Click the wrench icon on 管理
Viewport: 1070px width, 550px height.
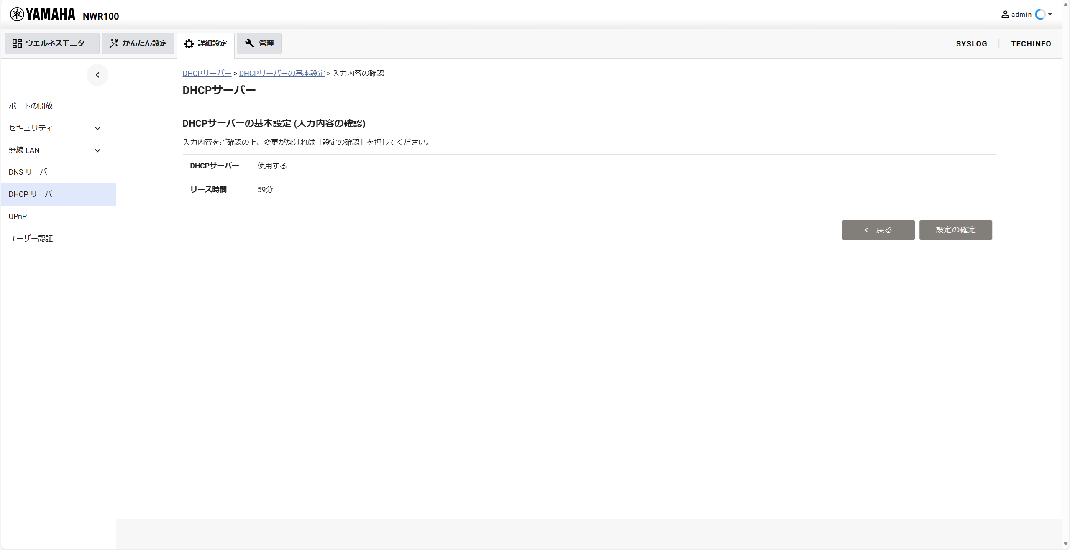coord(250,43)
